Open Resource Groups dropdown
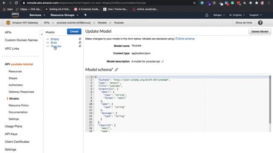This screenshot has height=153, width=273. coord(64,15)
